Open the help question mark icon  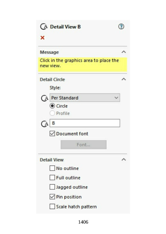[121, 27]
